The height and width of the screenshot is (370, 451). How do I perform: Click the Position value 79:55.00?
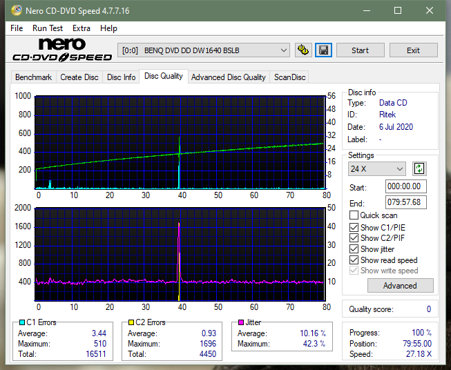coord(417,344)
